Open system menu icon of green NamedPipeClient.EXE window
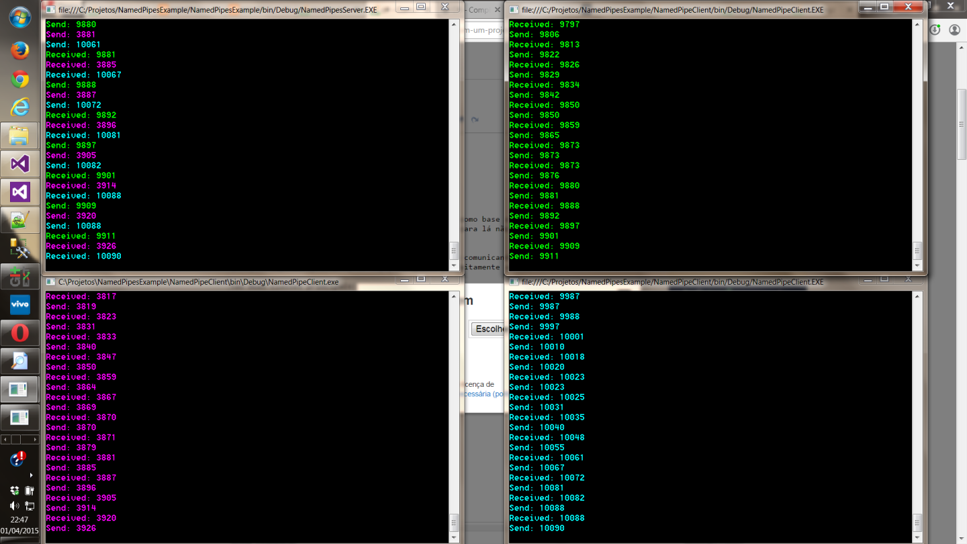The width and height of the screenshot is (967, 544). click(514, 10)
